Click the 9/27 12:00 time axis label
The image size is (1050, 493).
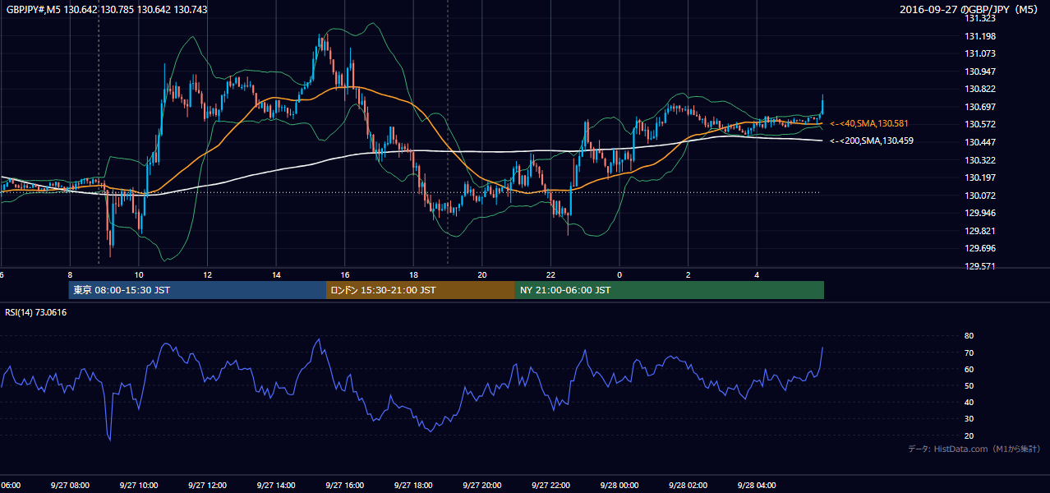click(x=207, y=485)
